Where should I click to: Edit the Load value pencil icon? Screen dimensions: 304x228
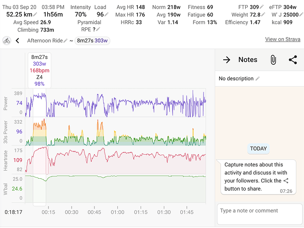[x=106, y=15]
